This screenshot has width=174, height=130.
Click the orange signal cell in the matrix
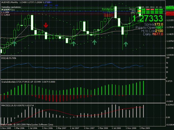(139, 11)
